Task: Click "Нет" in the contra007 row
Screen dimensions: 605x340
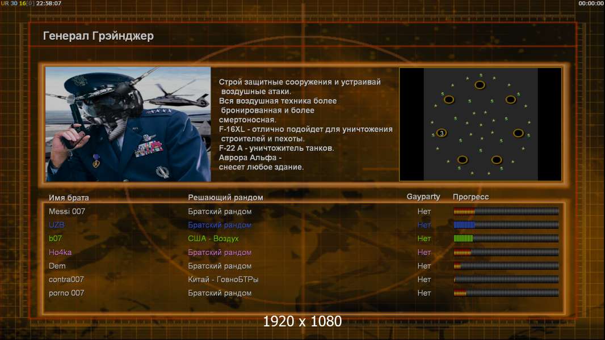Action: coord(424,279)
